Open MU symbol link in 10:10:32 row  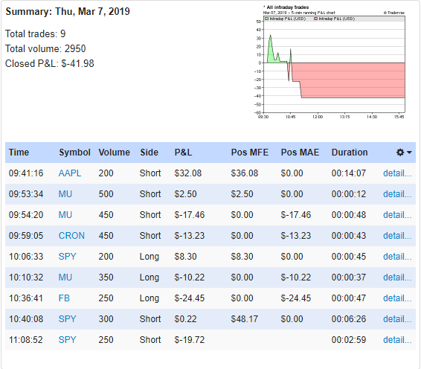[x=65, y=277]
